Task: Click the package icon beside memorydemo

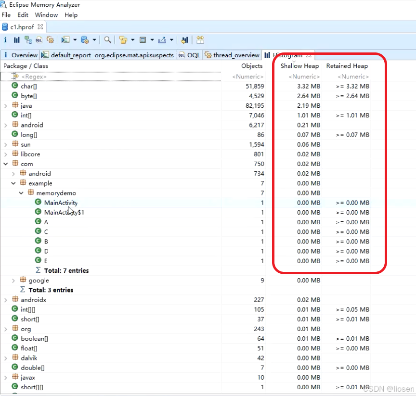Action: coord(31,192)
